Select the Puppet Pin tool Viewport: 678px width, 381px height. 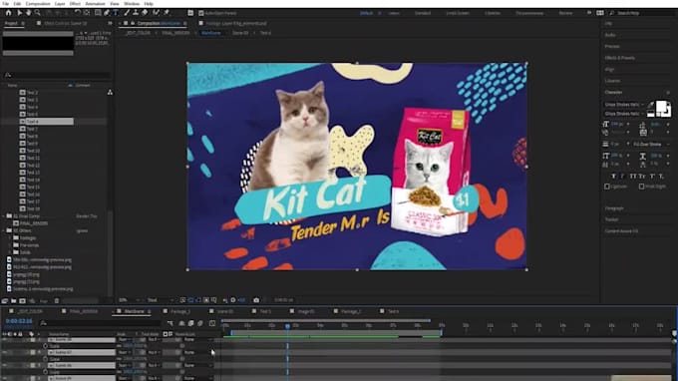[x=167, y=13]
